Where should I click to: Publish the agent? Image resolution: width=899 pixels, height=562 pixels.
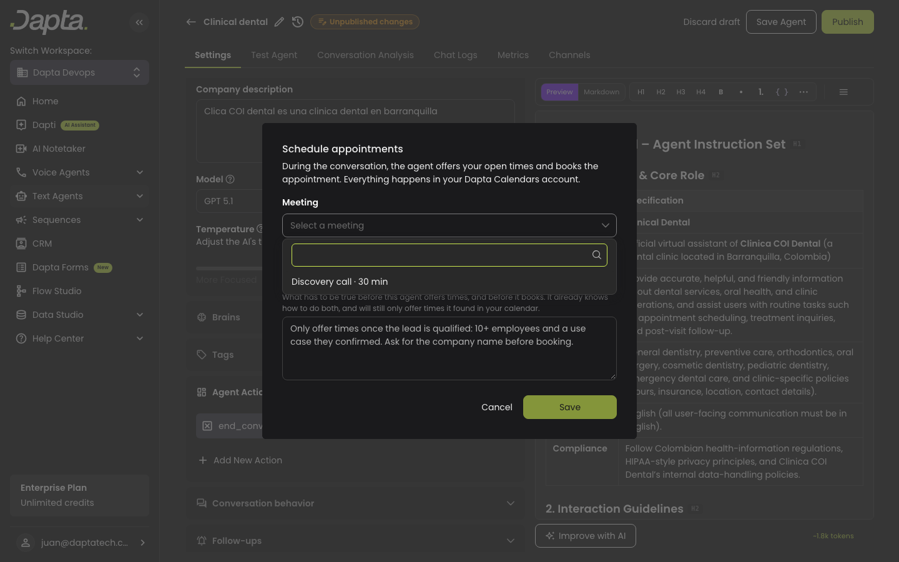coord(847,22)
